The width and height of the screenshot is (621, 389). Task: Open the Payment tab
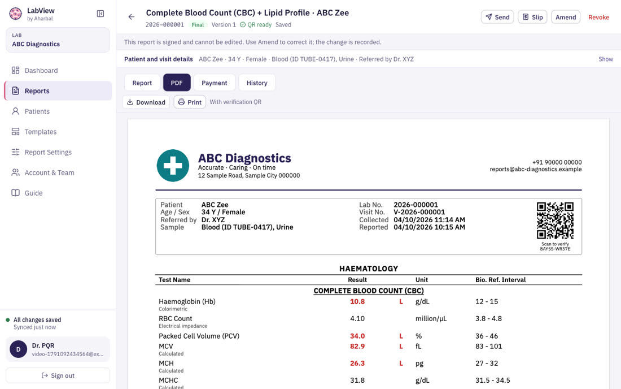tap(215, 83)
